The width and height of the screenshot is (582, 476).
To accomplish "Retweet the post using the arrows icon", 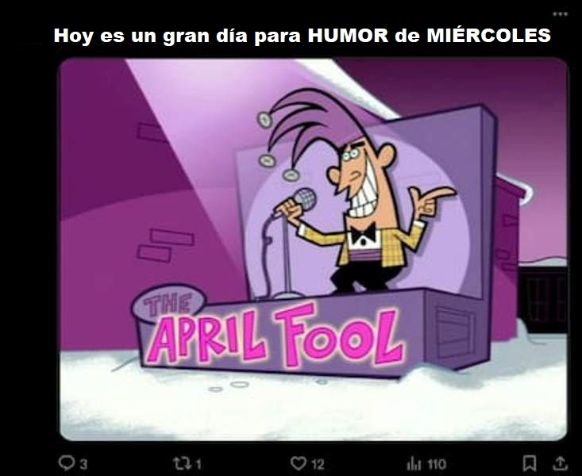I will 183,463.
